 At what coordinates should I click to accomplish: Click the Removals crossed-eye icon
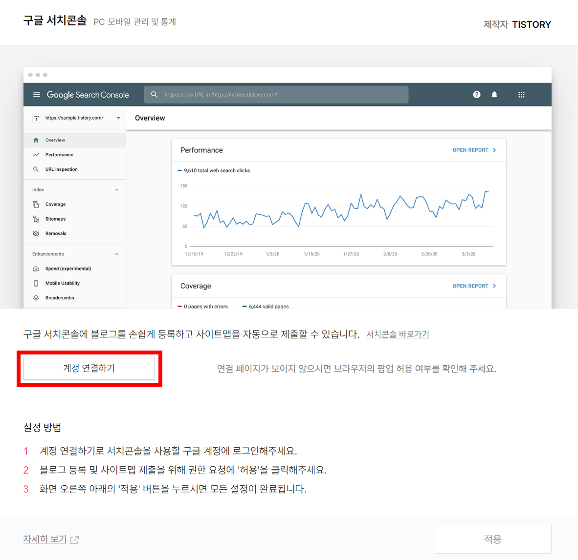36,234
